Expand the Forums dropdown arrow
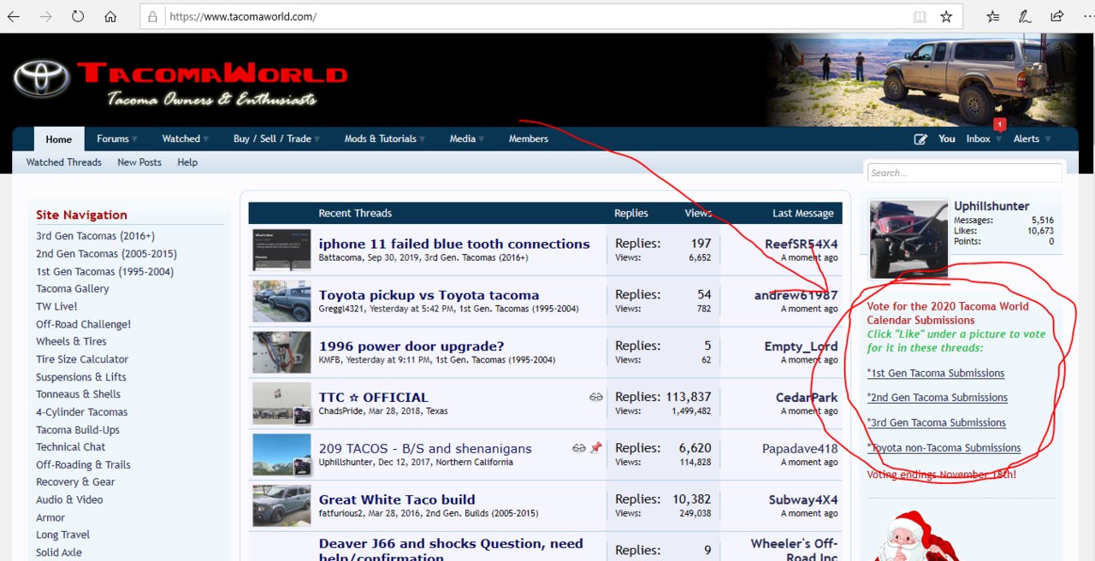The image size is (1095, 561). [x=135, y=139]
